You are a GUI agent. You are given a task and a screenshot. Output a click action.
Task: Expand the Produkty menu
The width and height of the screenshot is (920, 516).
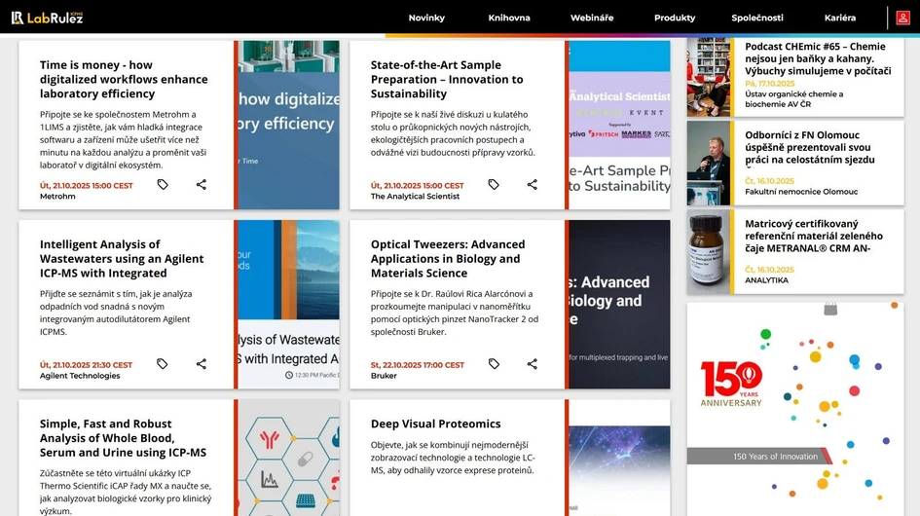coord(675,18)
